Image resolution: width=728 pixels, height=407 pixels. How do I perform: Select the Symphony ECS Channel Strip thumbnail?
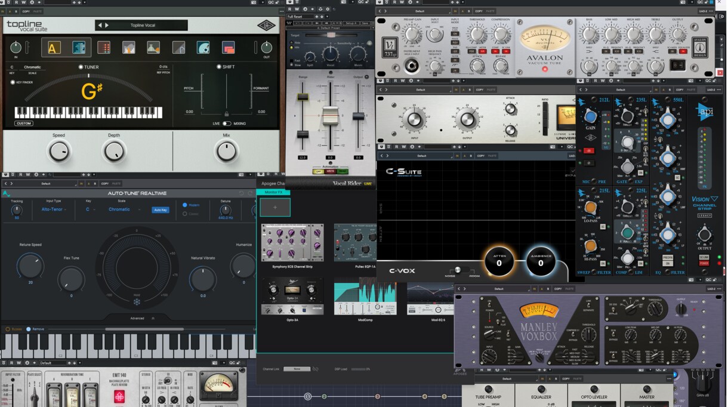292,242
